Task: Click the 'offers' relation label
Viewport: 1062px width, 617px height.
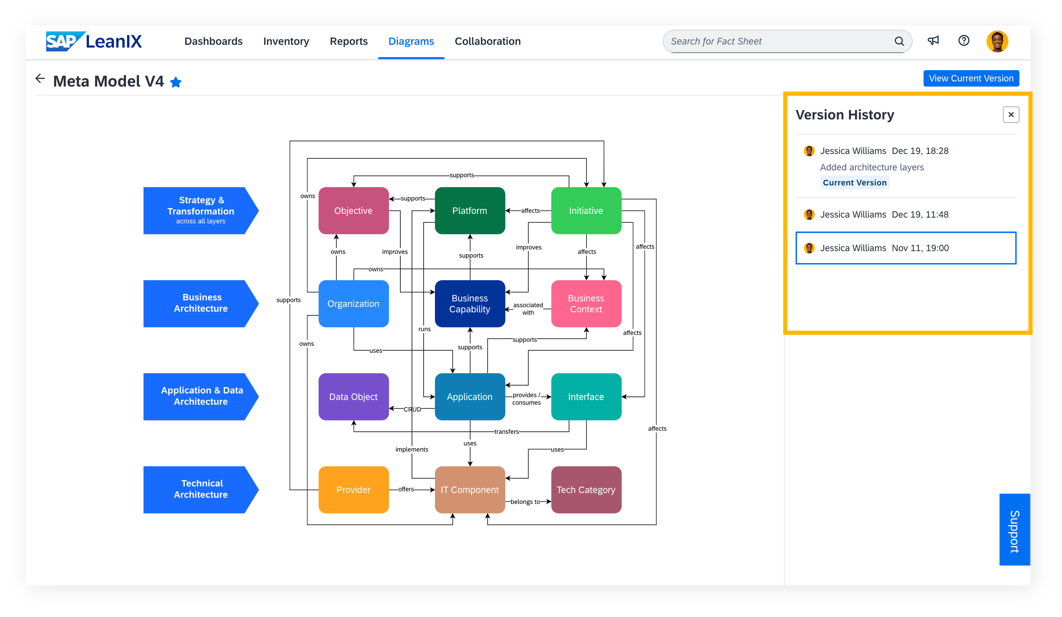Action: [x=406, y=489]
